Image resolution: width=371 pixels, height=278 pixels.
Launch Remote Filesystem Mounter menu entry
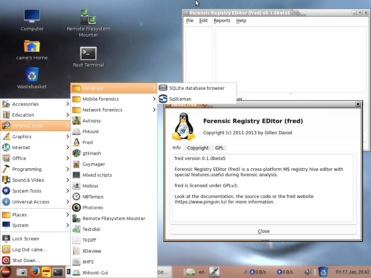click(114, 218)
